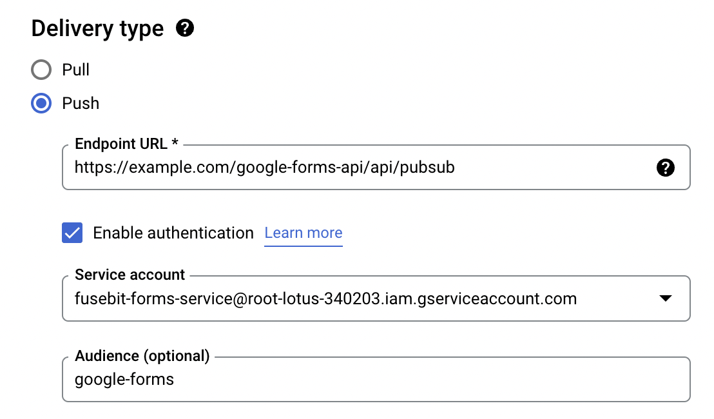Image resolution: width=714 pixels, height=419 pixels.
Task: Open the Learn more link
Action: tap(304, 233)
